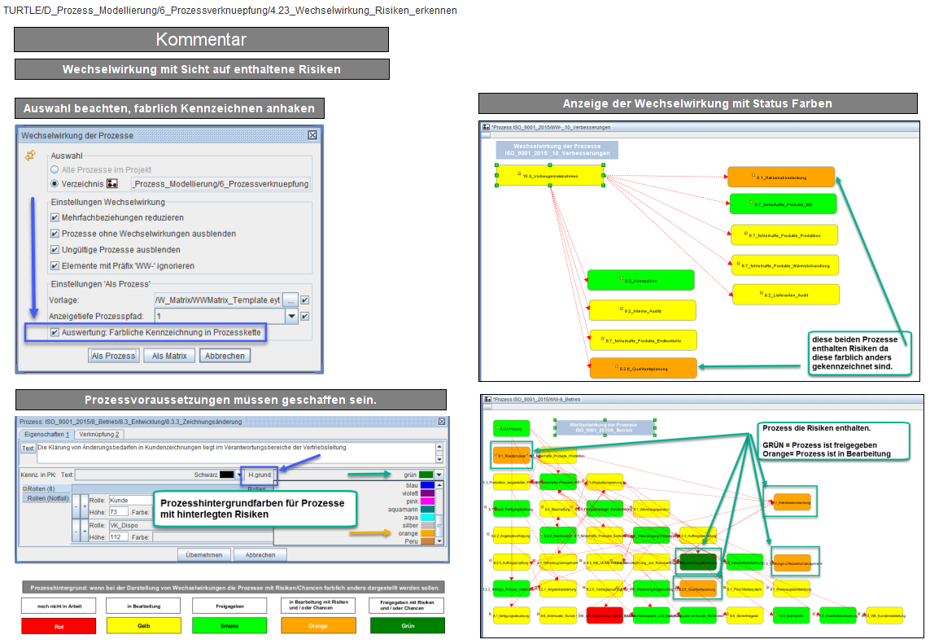Select the 8.7_fehlerhafte_Produkte_Endkontrolle box
The width and height of the screenshot is (930, 644).
(643, 340)
